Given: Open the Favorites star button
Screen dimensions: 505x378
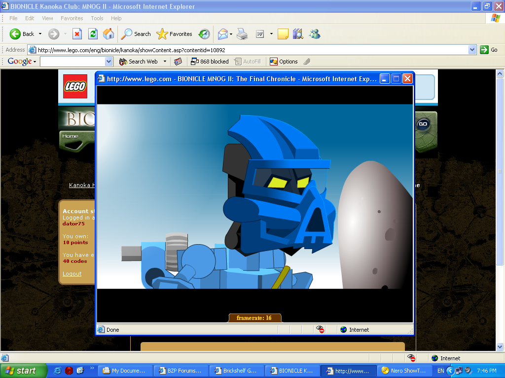Looking at the screenshot, I should 174,34.
